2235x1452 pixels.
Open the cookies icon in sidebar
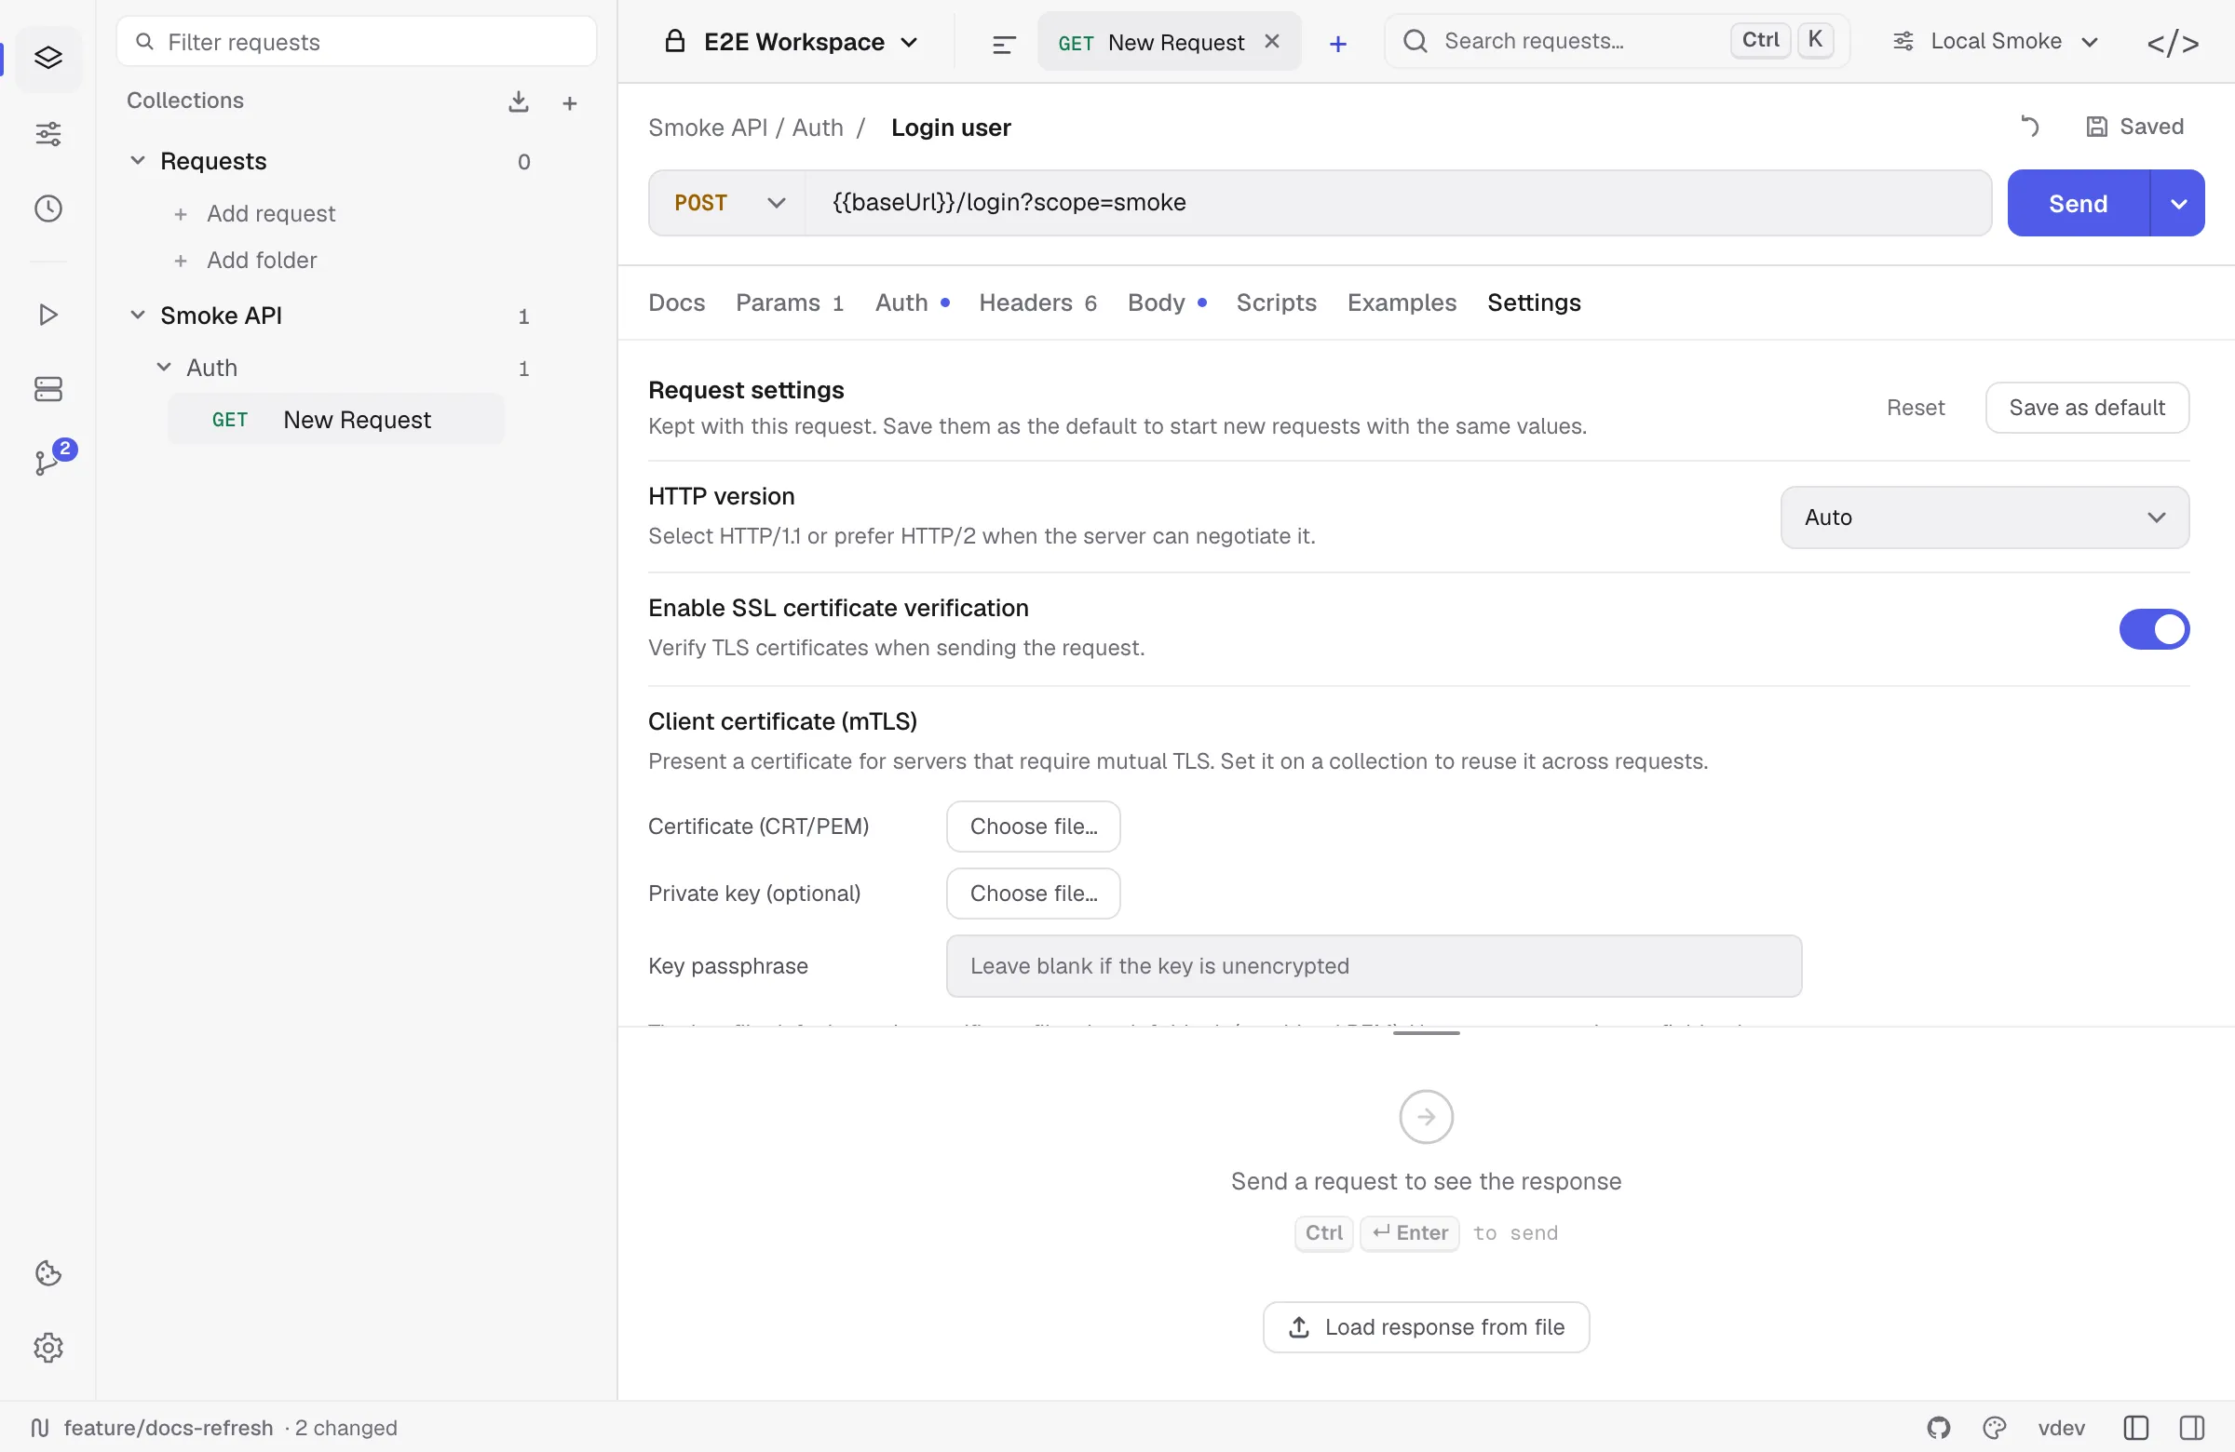click(47, 1272)
